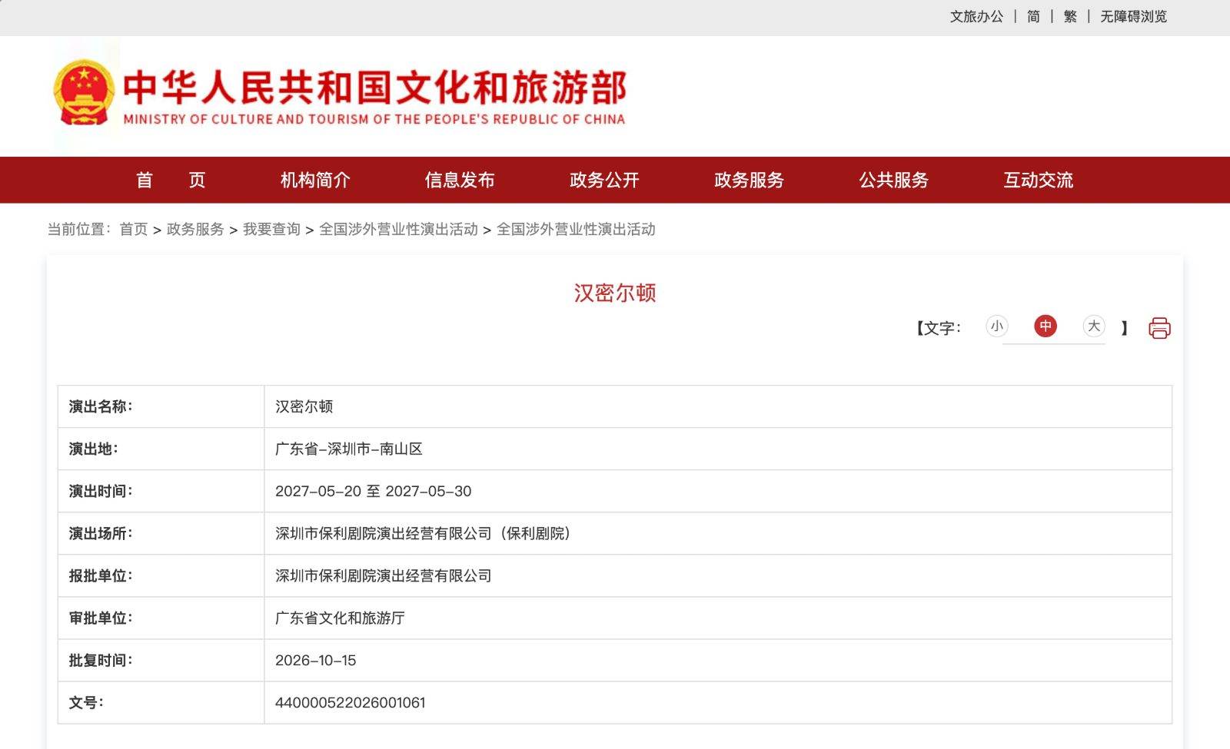1230x749 pixels.
Task: Go to 首页 in the breadcrumb
Action: 134,229
